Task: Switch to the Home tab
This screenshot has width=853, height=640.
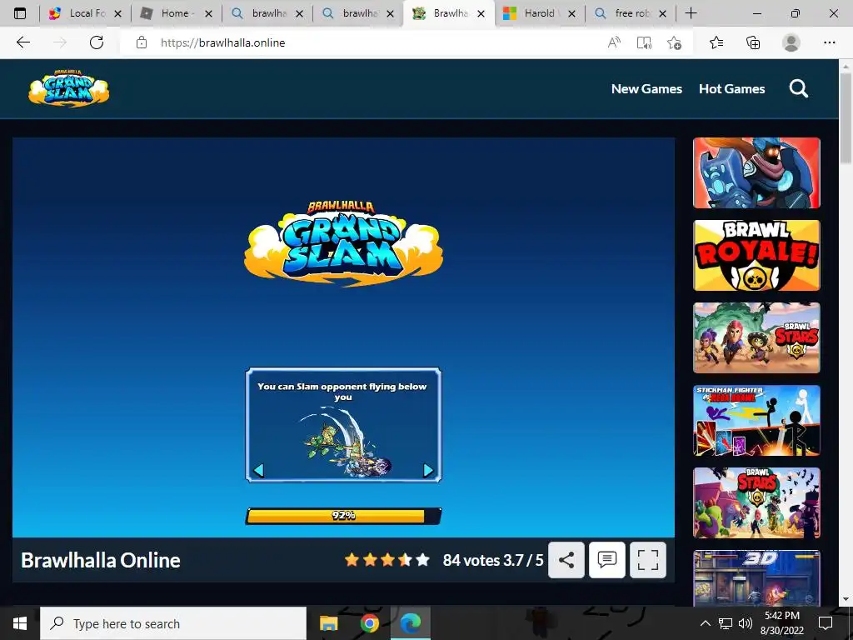Action: [x=175, y=13]
